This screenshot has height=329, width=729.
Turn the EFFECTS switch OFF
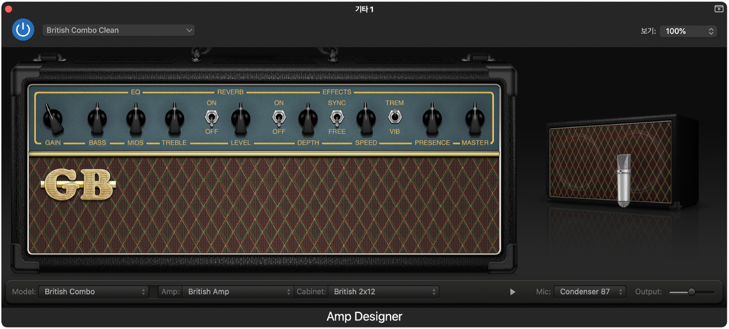coord(278,119)
